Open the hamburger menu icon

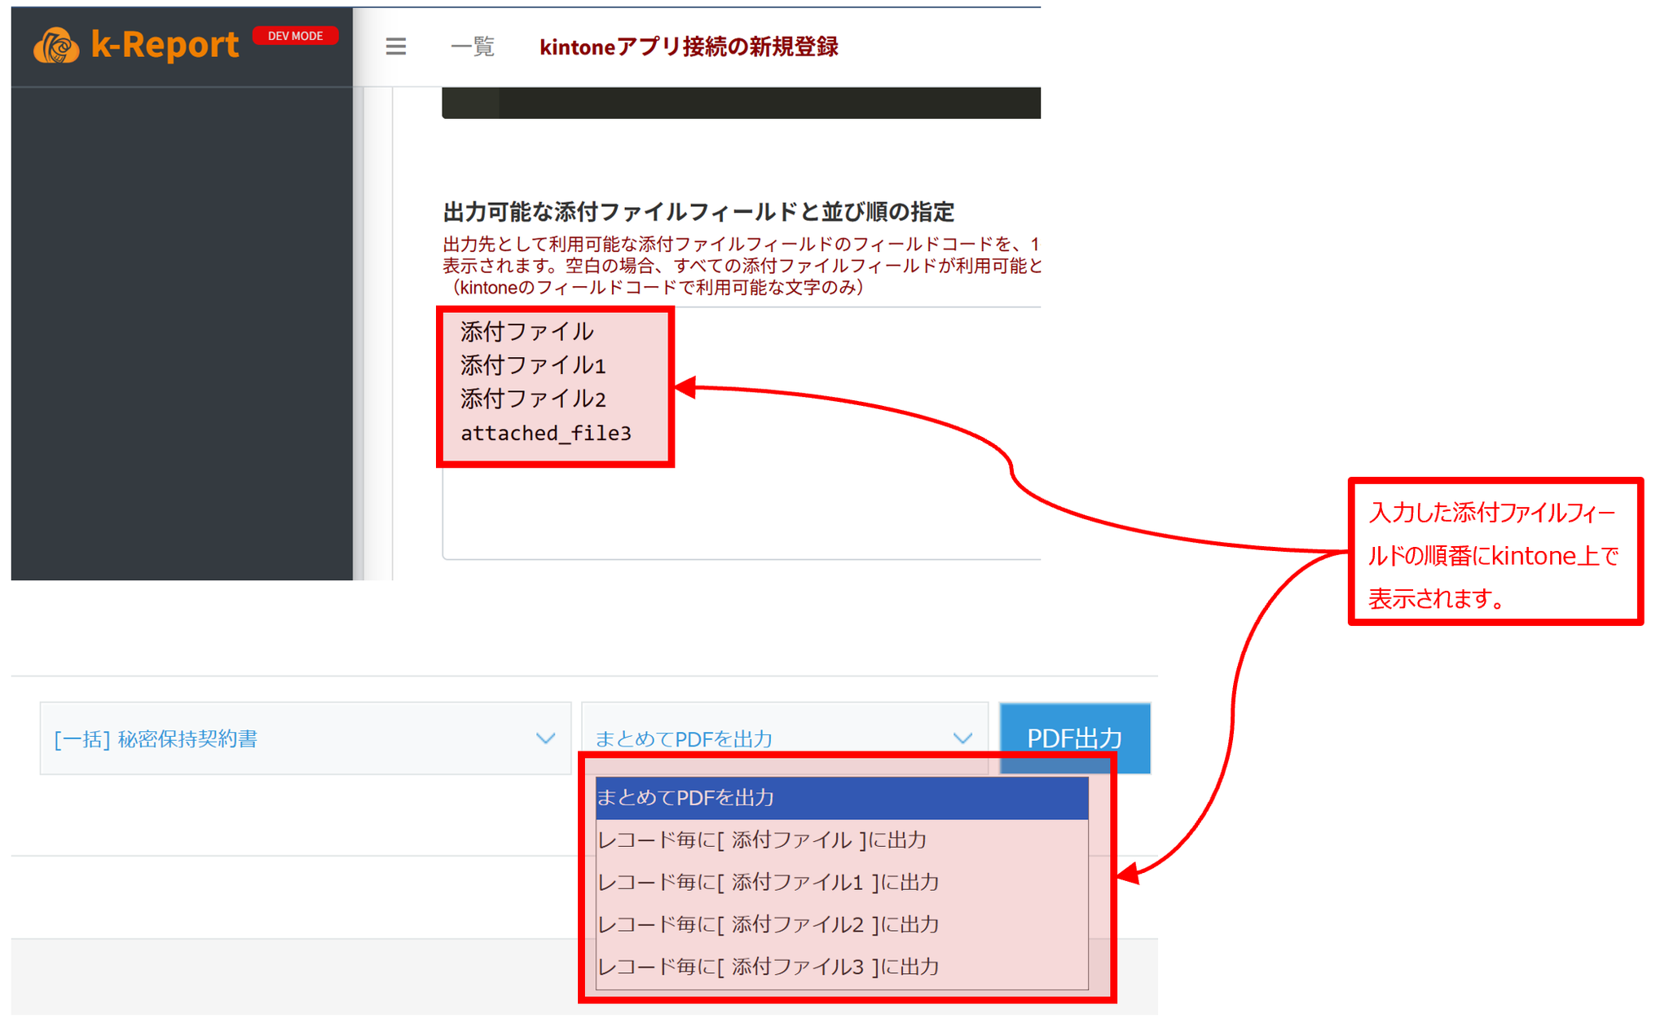point(396,46)
